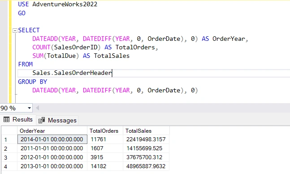Click the TotalSales alias in the query
The width and height of the screenshot is (290, 174).
pos(112,56)
